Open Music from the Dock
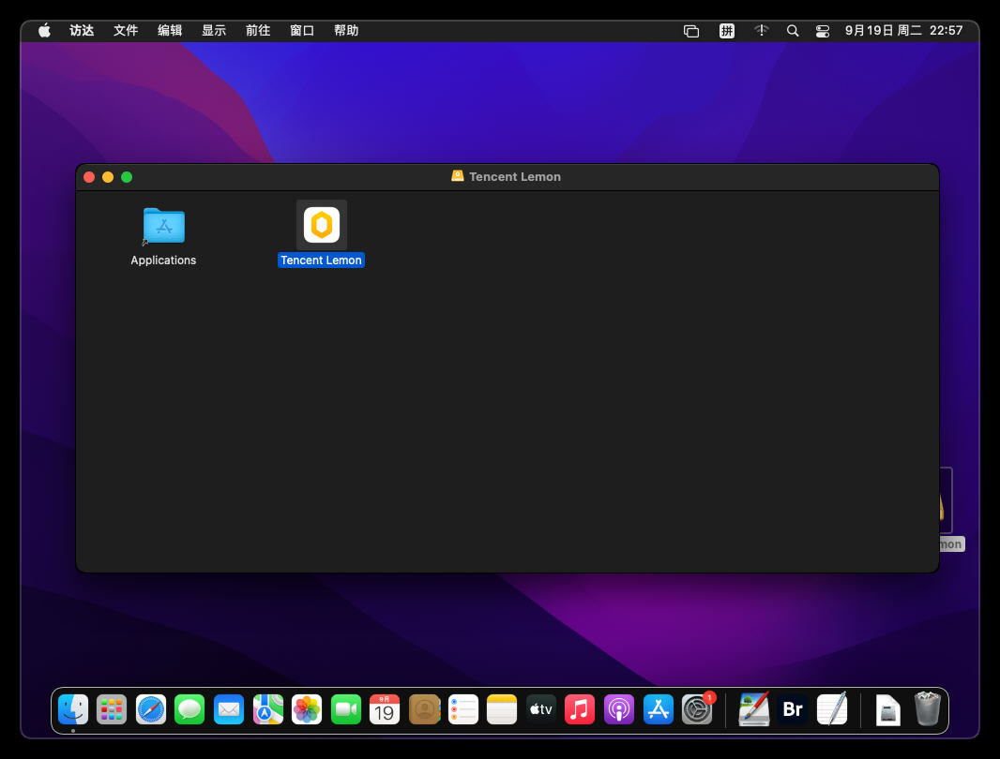This screenshot has width=1000, height=759. click(580, 709)
